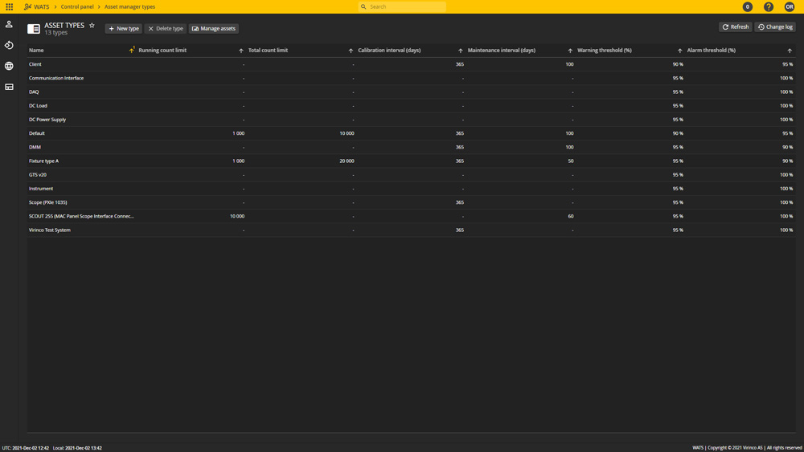Open the notifications counter badge
Screen dimensions: 804x452
click(748, 6)
